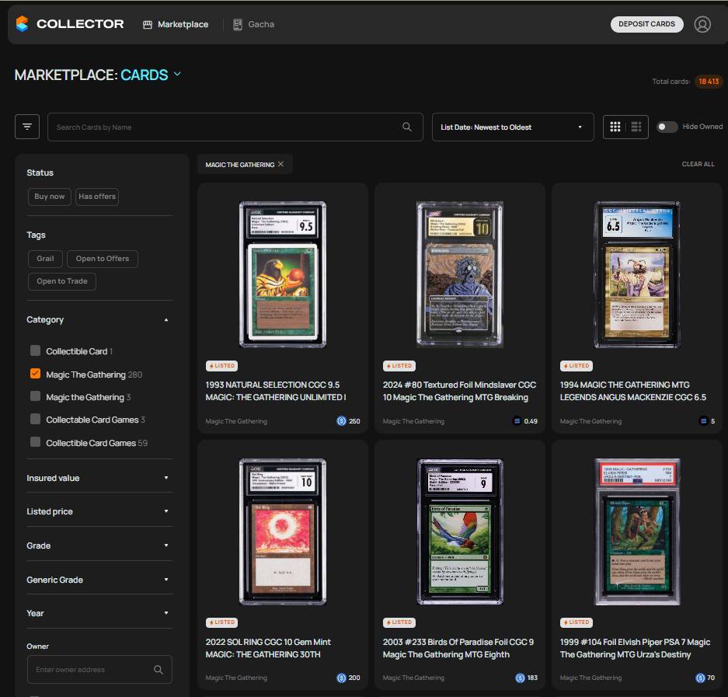Click the coin icon beside 200
The width and height of the screenshot is (728, 697).
click(x=341, y=678)
